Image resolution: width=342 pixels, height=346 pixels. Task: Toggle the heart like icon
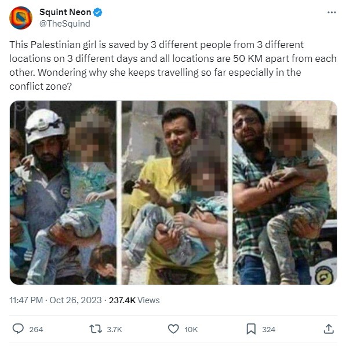(x=173, y=329)
